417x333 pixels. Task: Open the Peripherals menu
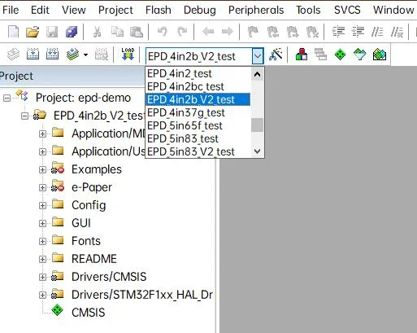(256, 10)
